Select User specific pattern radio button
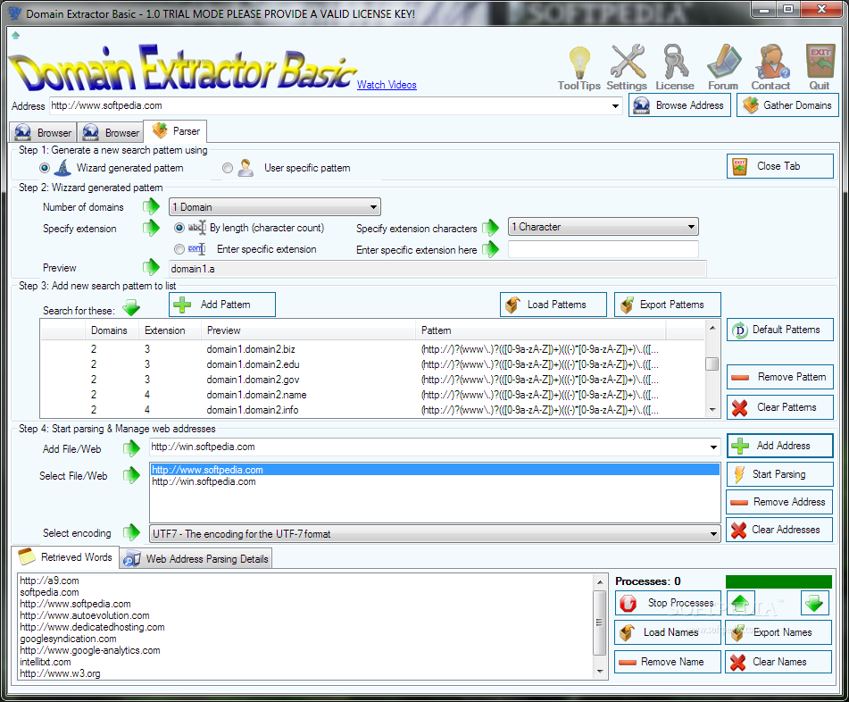 [228, 169]
